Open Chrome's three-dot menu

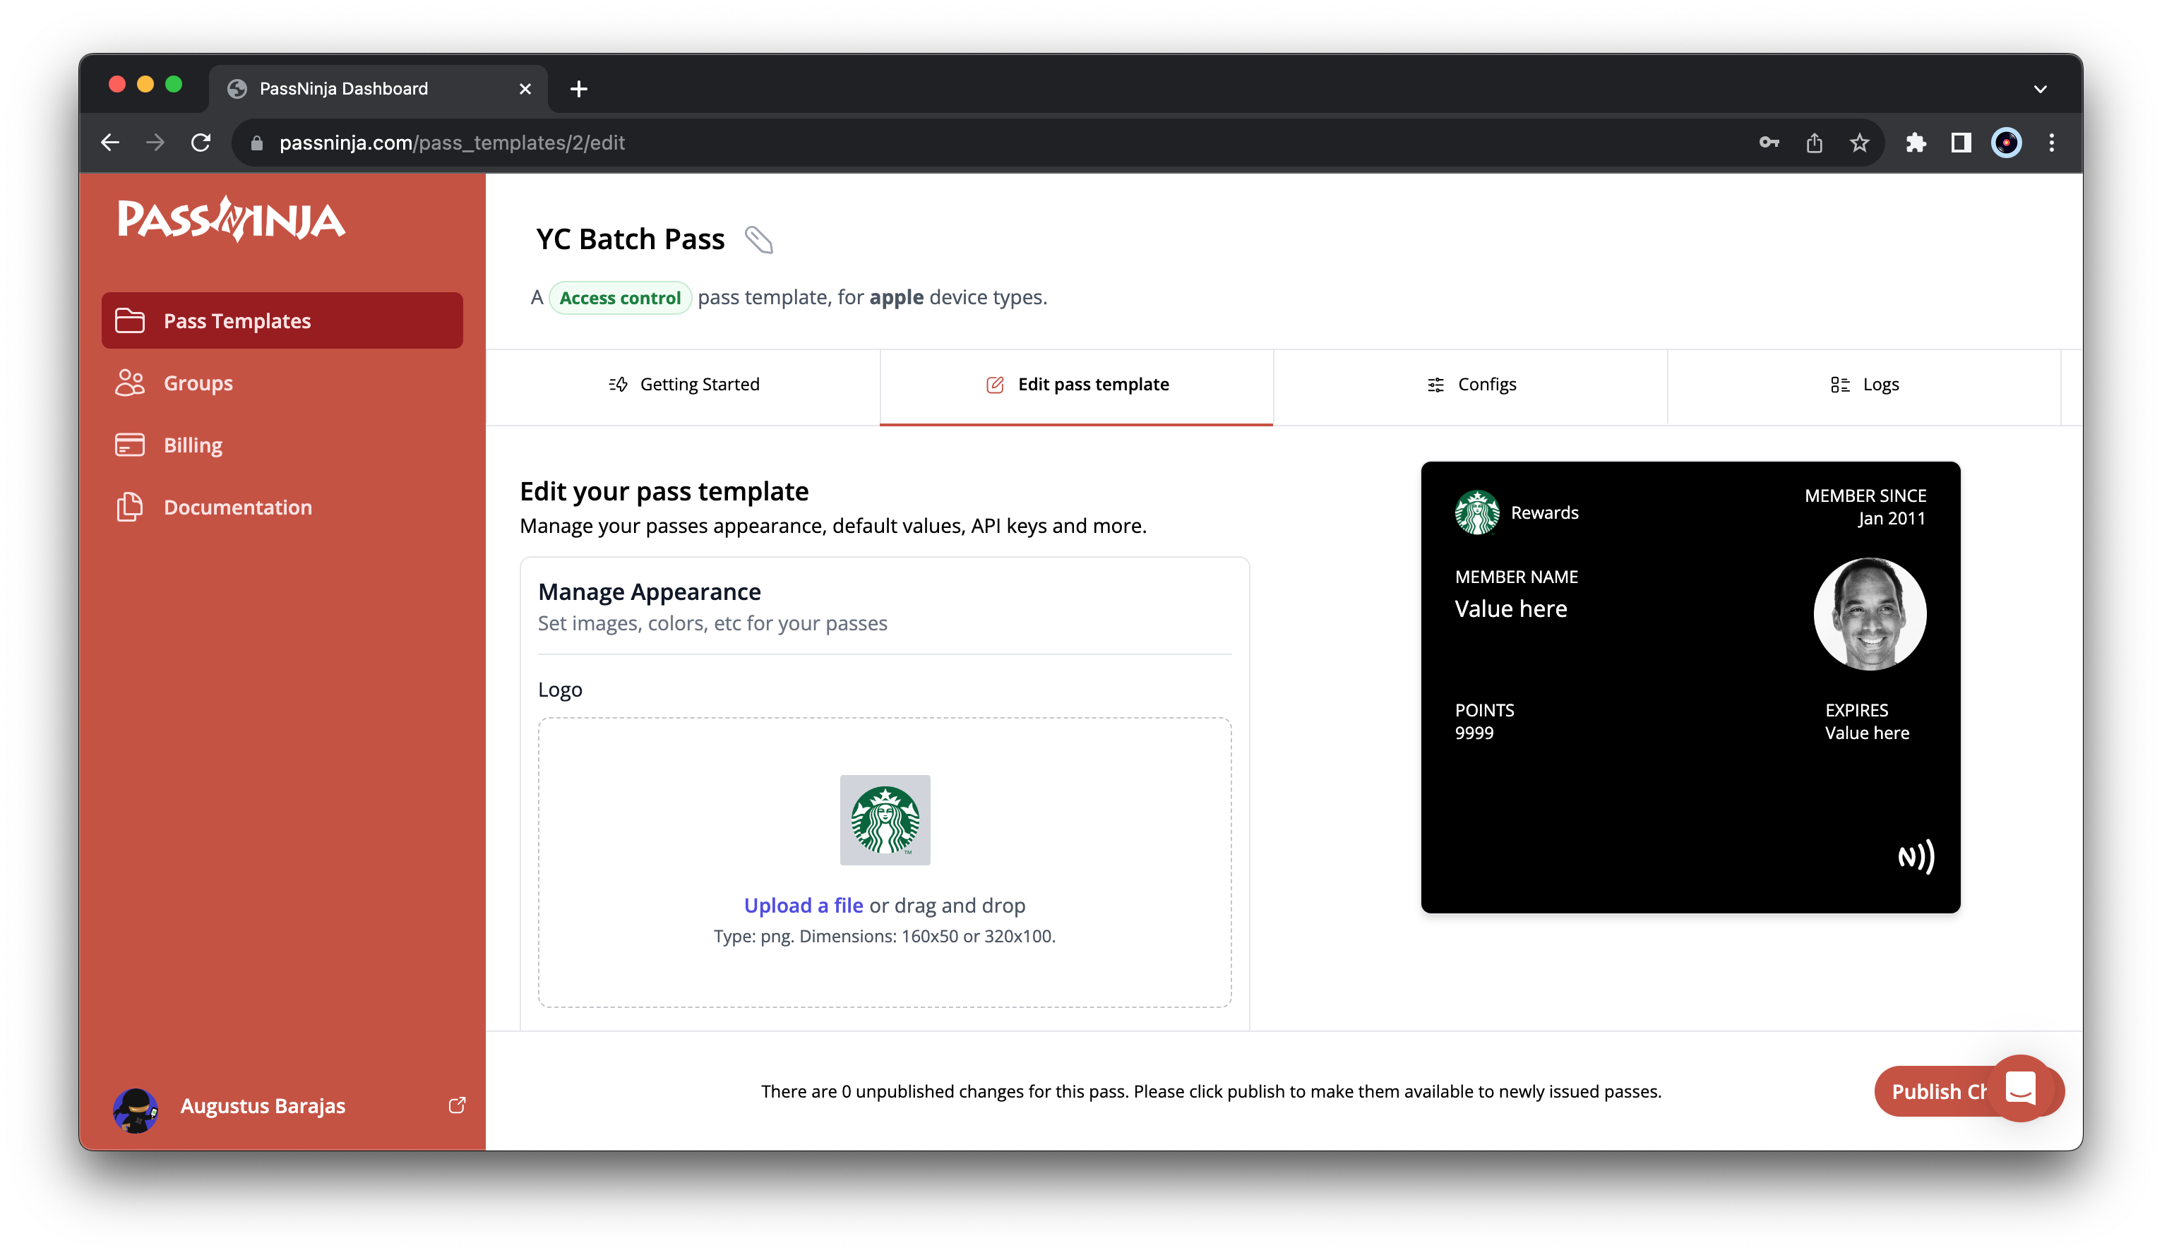(x=2051, y=143)
